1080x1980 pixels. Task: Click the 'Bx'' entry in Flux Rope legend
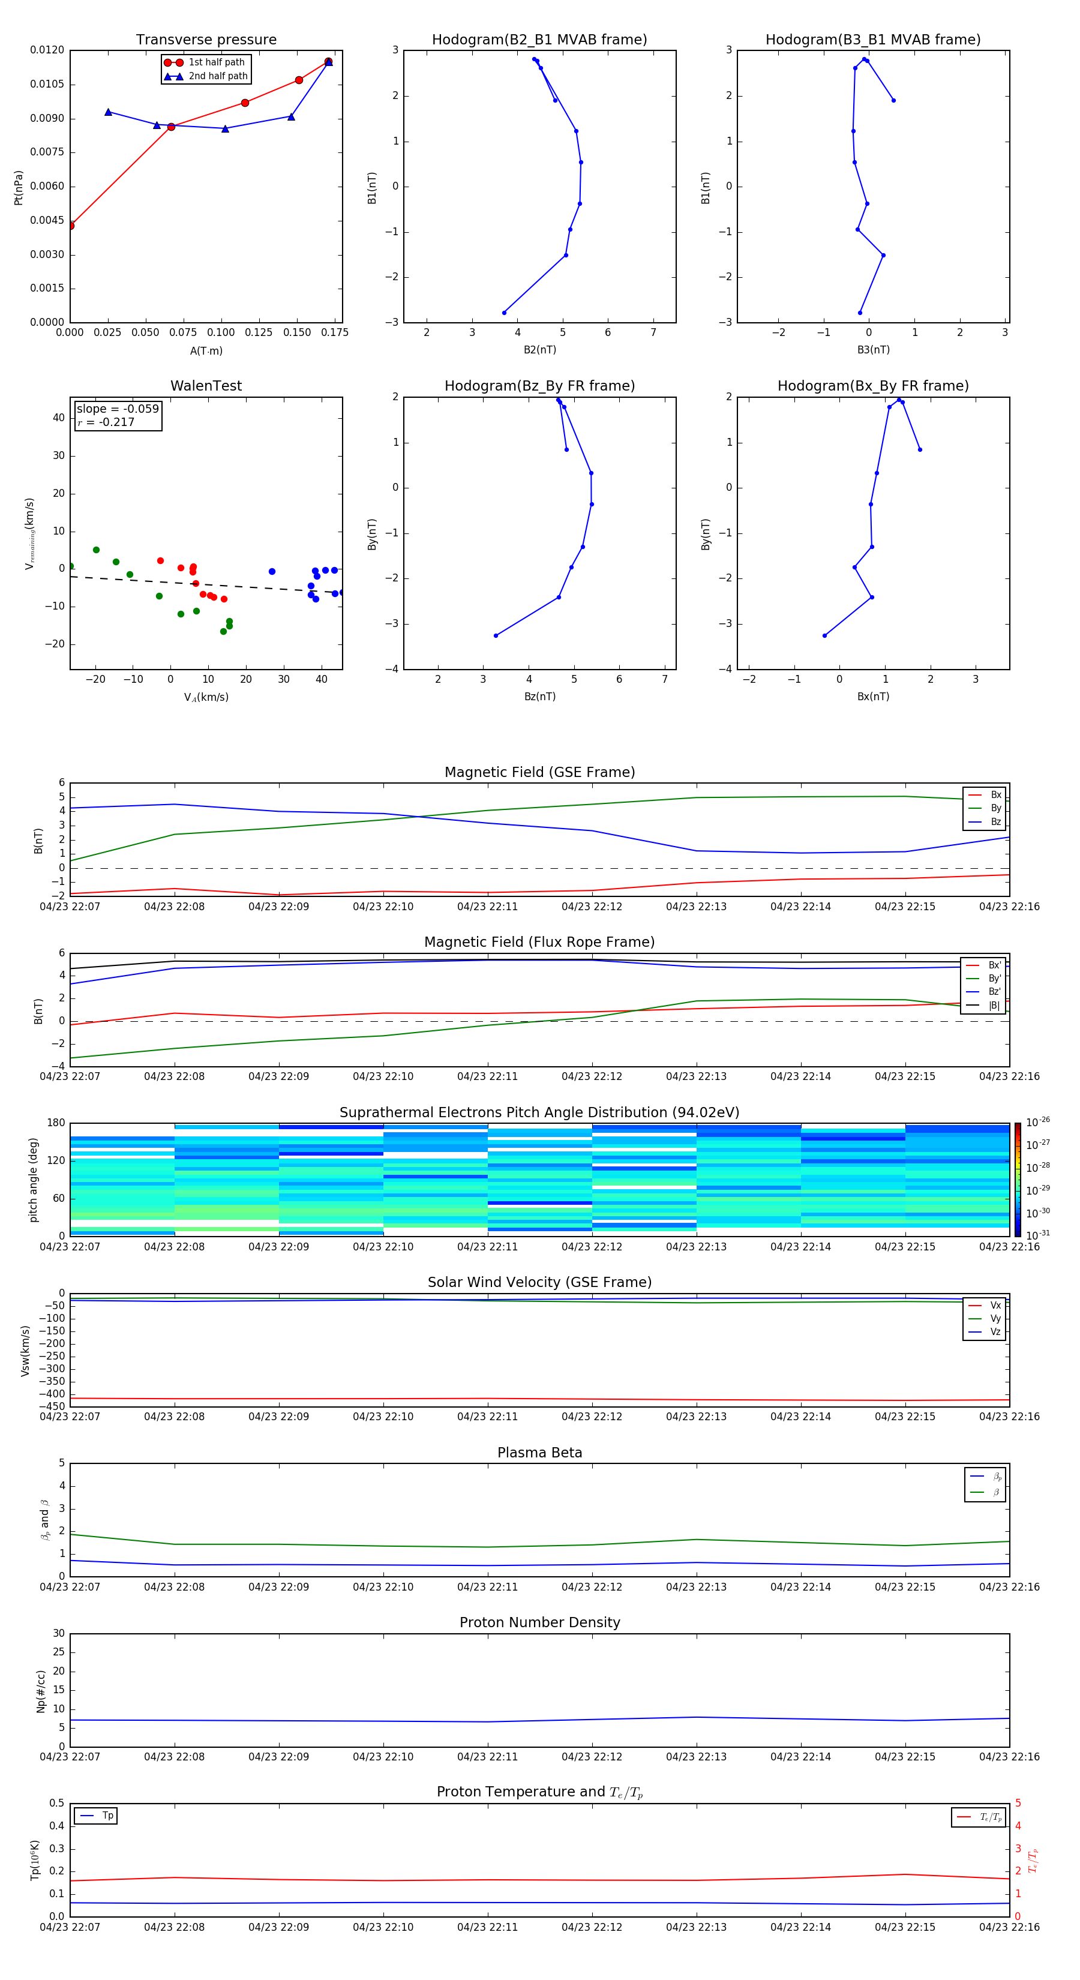coord(983,965)
